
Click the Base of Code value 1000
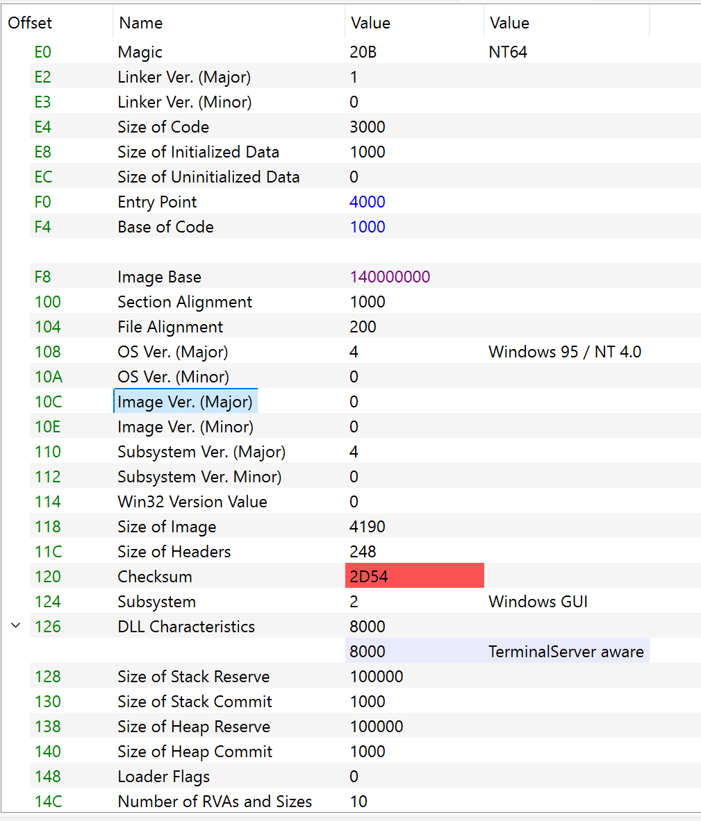coord(368,227)
